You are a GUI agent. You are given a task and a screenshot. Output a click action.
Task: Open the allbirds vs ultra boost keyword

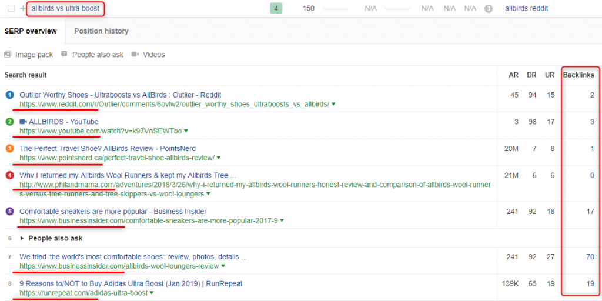tap(65, 8)
